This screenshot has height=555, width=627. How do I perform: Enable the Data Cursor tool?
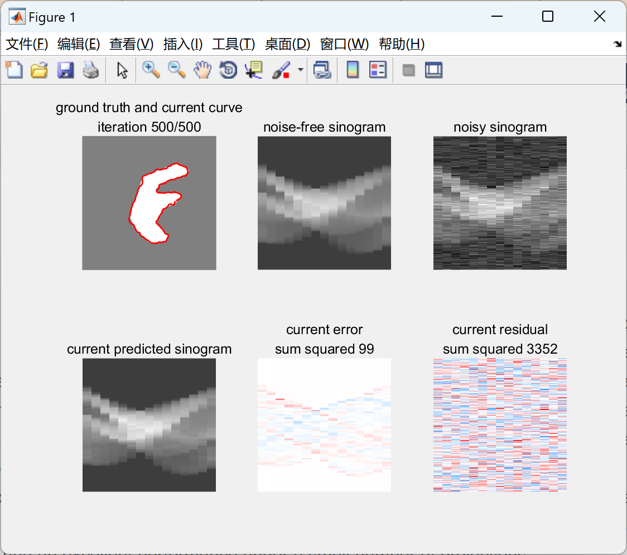point(253,70)
